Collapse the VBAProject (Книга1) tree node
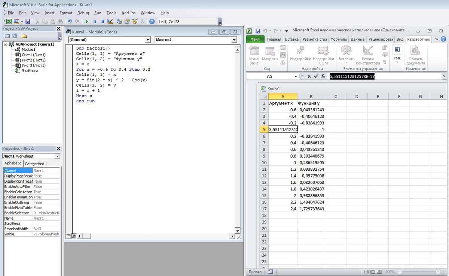The height and width of the screenshot is (276, 449). [6, 44]
